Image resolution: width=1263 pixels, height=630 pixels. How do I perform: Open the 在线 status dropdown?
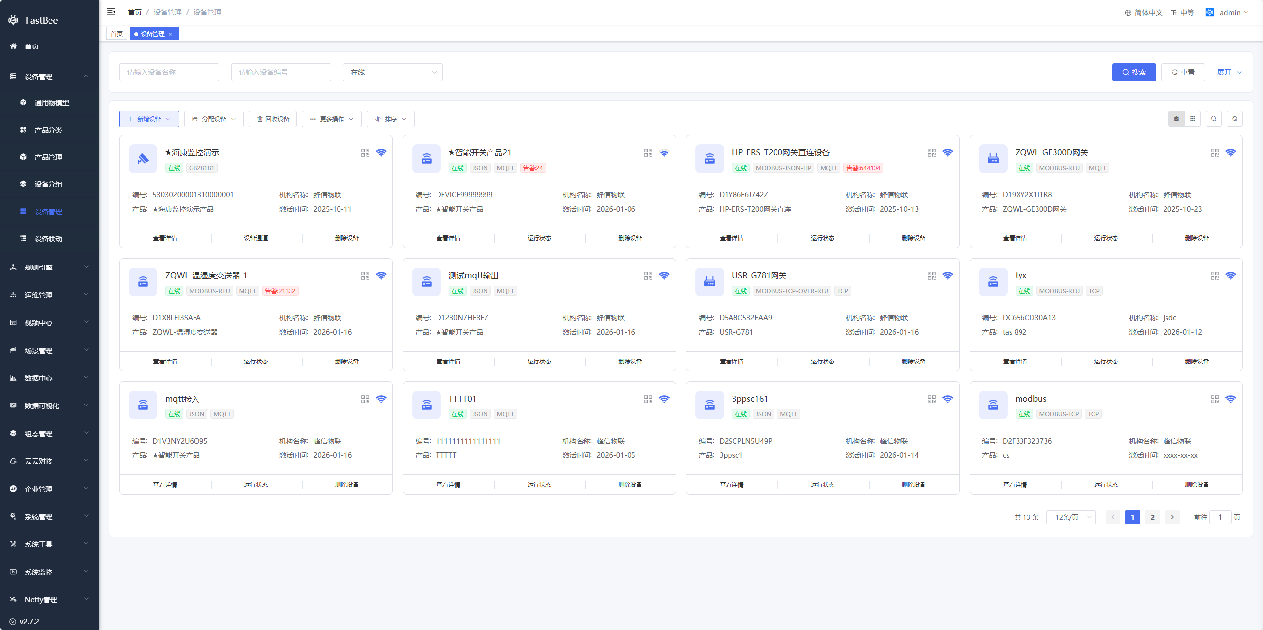[x=392, y=72]
